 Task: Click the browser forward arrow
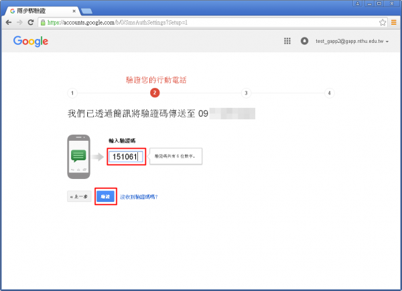(19, 22)
